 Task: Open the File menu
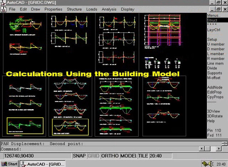click(x=12, y=9)
